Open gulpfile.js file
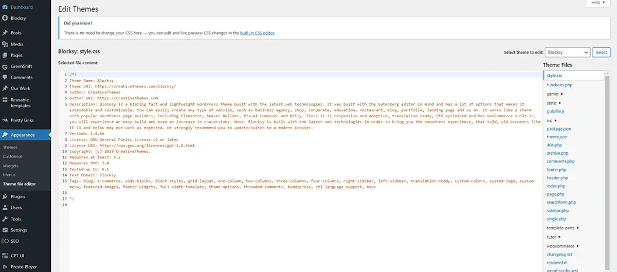Image resolution: width=617 pixels, height=272 pixels. tap(556, 111)
